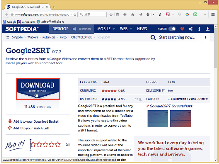Open the first Google2SRT screenshot thumbnail

(158, 119)
